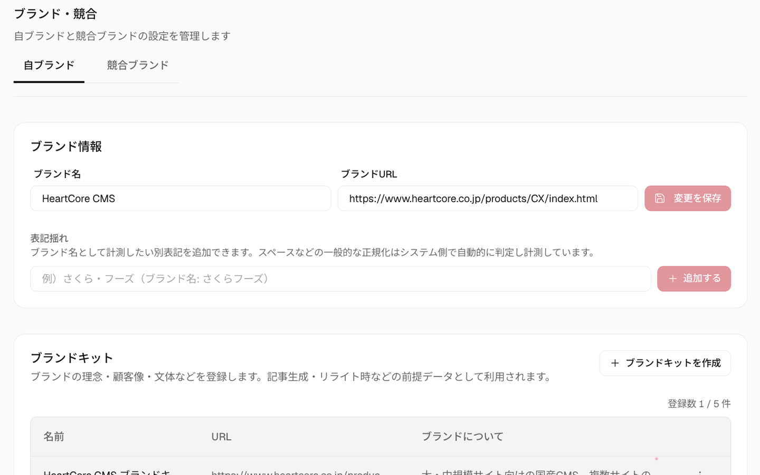Switch to the 自ブランド tab

pyautogui.click(x=49, y=65)
